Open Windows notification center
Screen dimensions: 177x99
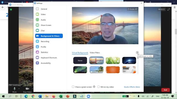tap(173, 96)
